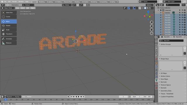Viewport: 187px width, 105px height.
Task: Click new scene icon beside Scene field
Action: click(158, 2)
